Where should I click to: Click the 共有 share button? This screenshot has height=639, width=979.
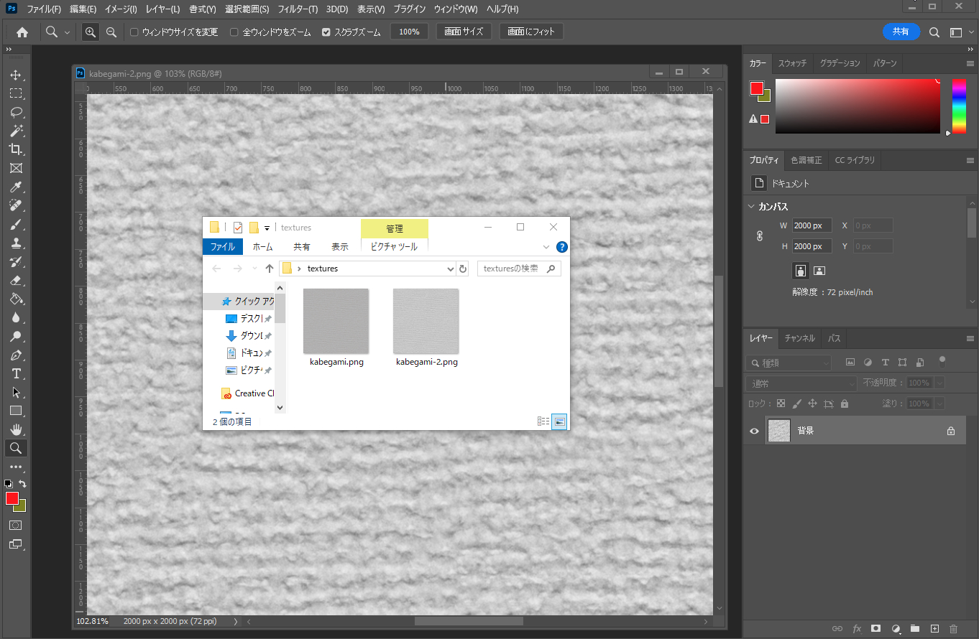tap(901, 32)
